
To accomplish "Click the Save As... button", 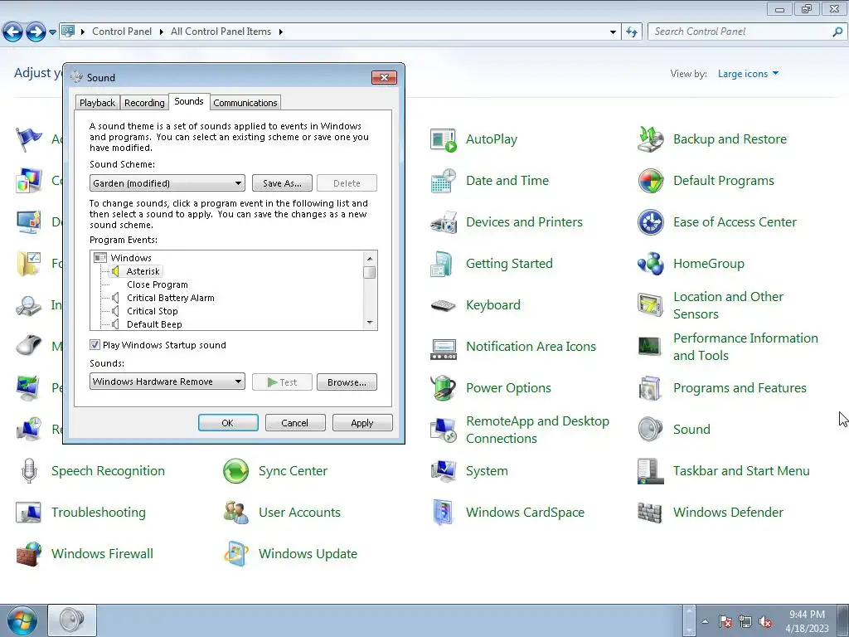I will (x=282, y=183).
